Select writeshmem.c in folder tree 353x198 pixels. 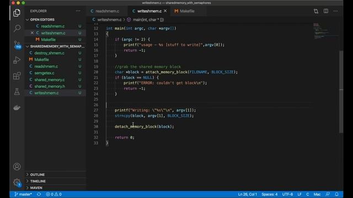point(46,93)
